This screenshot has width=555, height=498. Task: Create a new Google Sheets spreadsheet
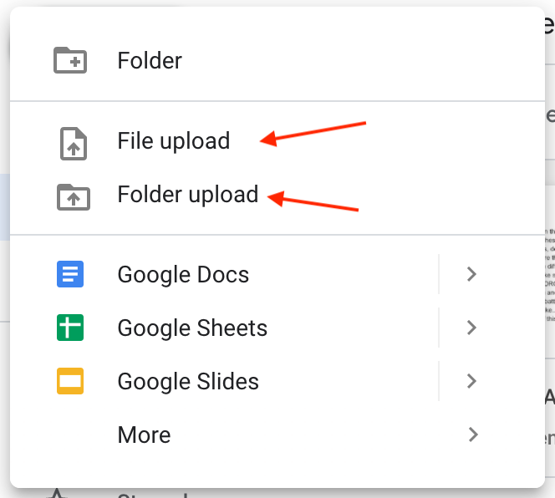pyautogui.click(x=224, y=328)
